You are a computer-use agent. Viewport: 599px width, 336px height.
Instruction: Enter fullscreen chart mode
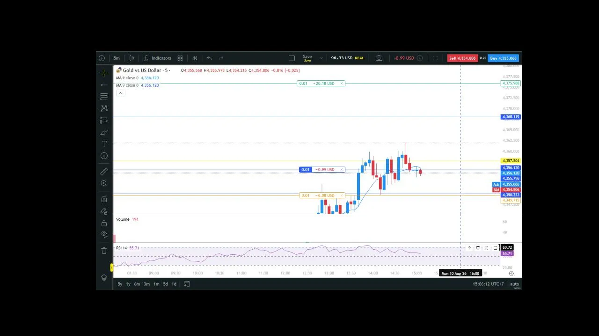tap(435, 58)
